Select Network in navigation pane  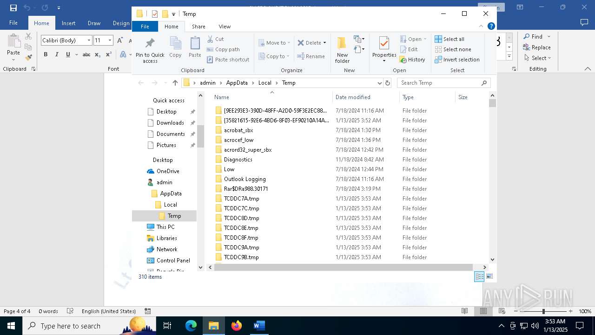(166, 249)
